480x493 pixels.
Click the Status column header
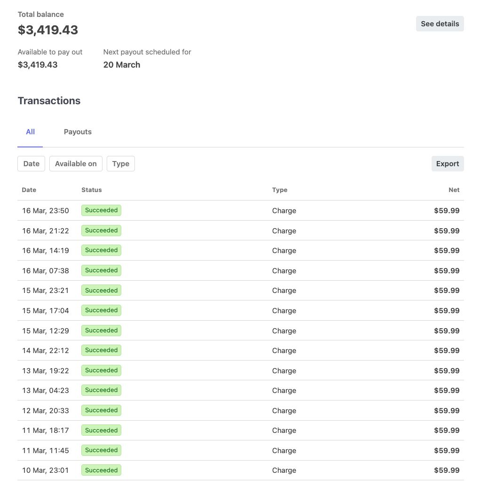[91, 190]
